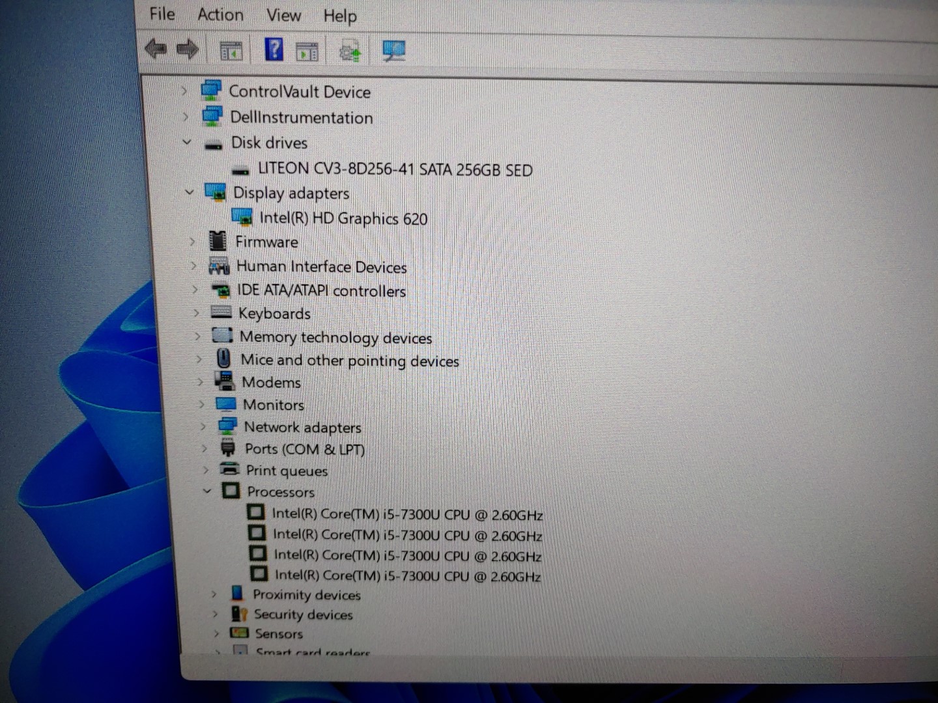Collapse the Display adapters node
The height and width of the screenshot is (703, 938).
(x=190, y=192)
